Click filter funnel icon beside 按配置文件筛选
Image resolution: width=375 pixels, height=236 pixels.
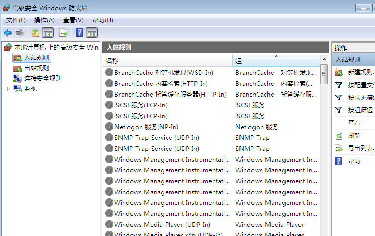(x=339, y=85)
